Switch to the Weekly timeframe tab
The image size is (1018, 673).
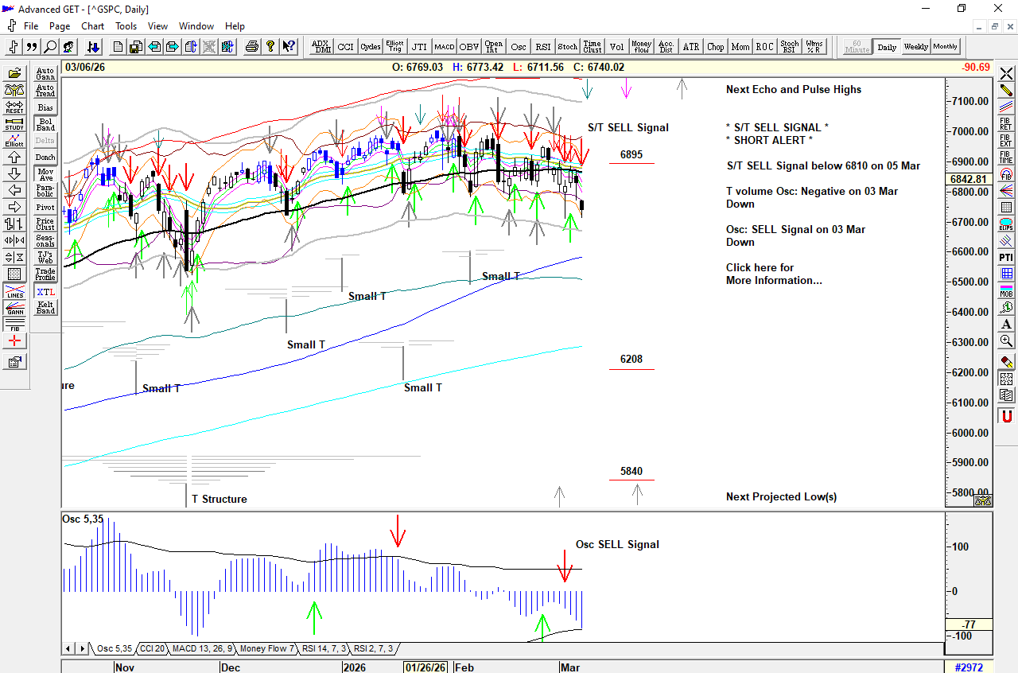point(915,46)
